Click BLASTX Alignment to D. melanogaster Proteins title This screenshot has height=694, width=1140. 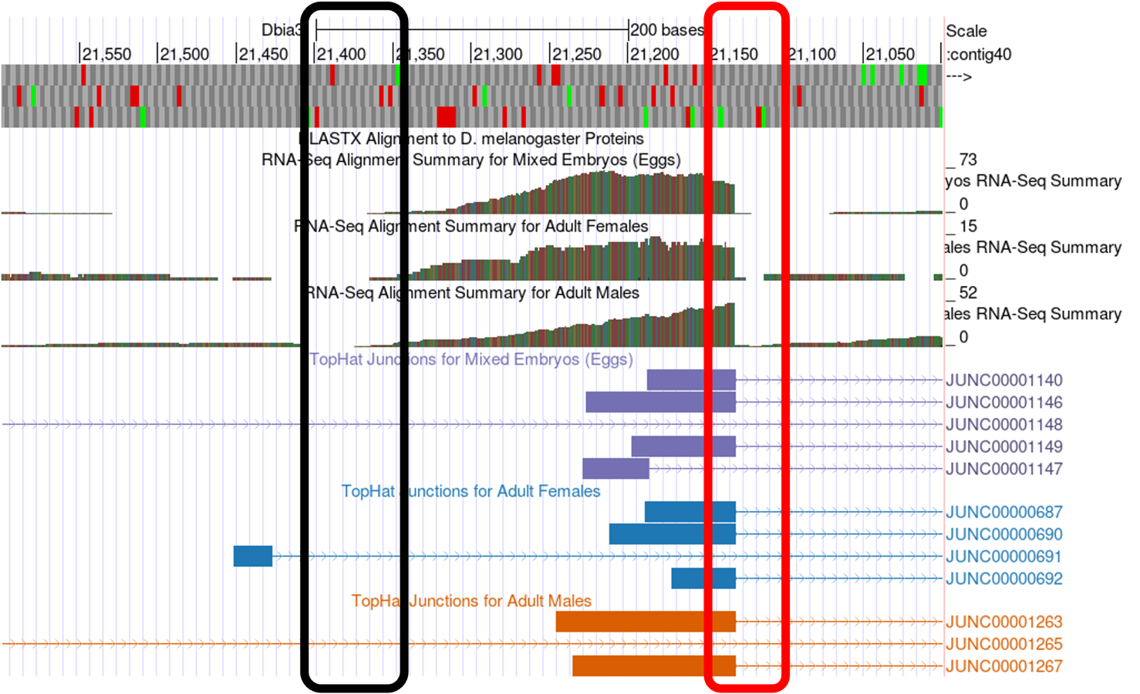pos(471,139)
